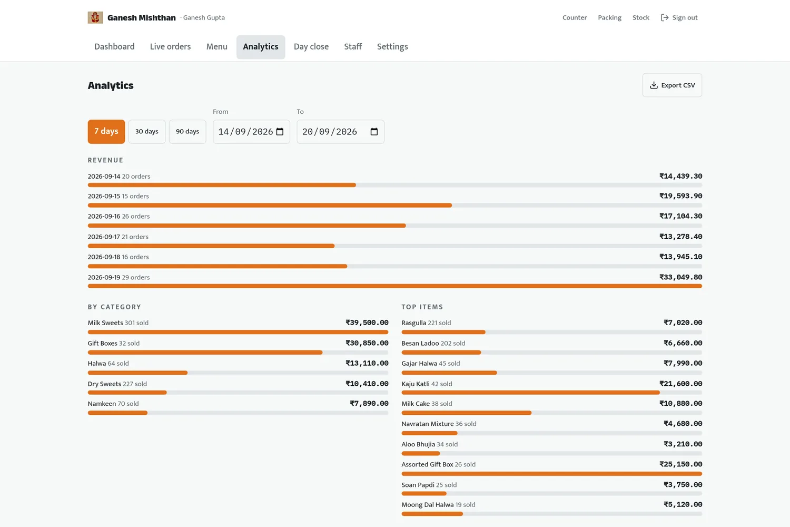Click the From date field 14/09/2026
This screenshot has width=790, height=527.
(251, 132)
